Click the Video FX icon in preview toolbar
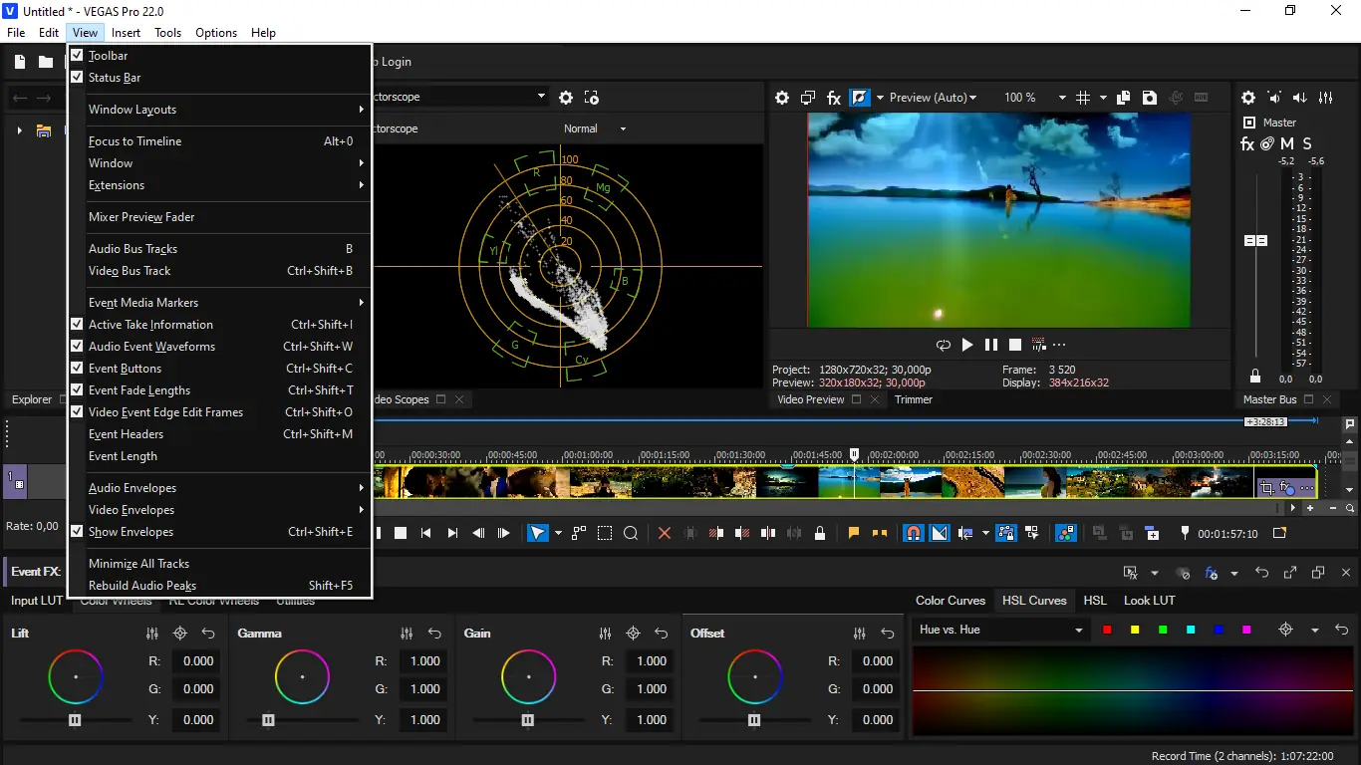This screenshot has height=765, width=1361. (834, 98)
